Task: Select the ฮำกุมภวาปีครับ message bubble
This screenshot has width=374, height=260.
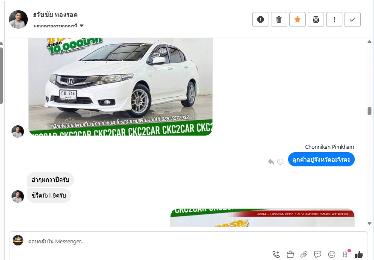Action: point(50,180)
